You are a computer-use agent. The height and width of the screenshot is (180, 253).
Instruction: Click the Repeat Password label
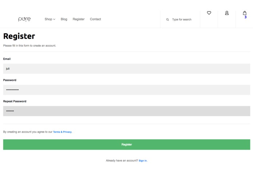[x=15, y=101]
